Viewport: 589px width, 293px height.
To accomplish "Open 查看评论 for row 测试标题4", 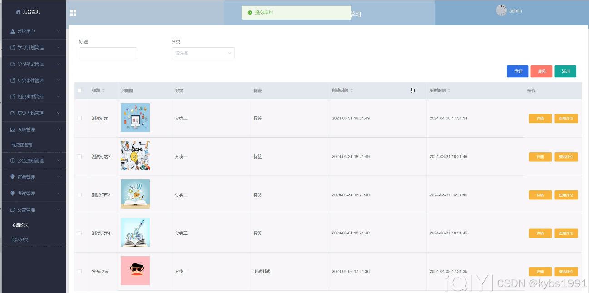I will [566, 233].
